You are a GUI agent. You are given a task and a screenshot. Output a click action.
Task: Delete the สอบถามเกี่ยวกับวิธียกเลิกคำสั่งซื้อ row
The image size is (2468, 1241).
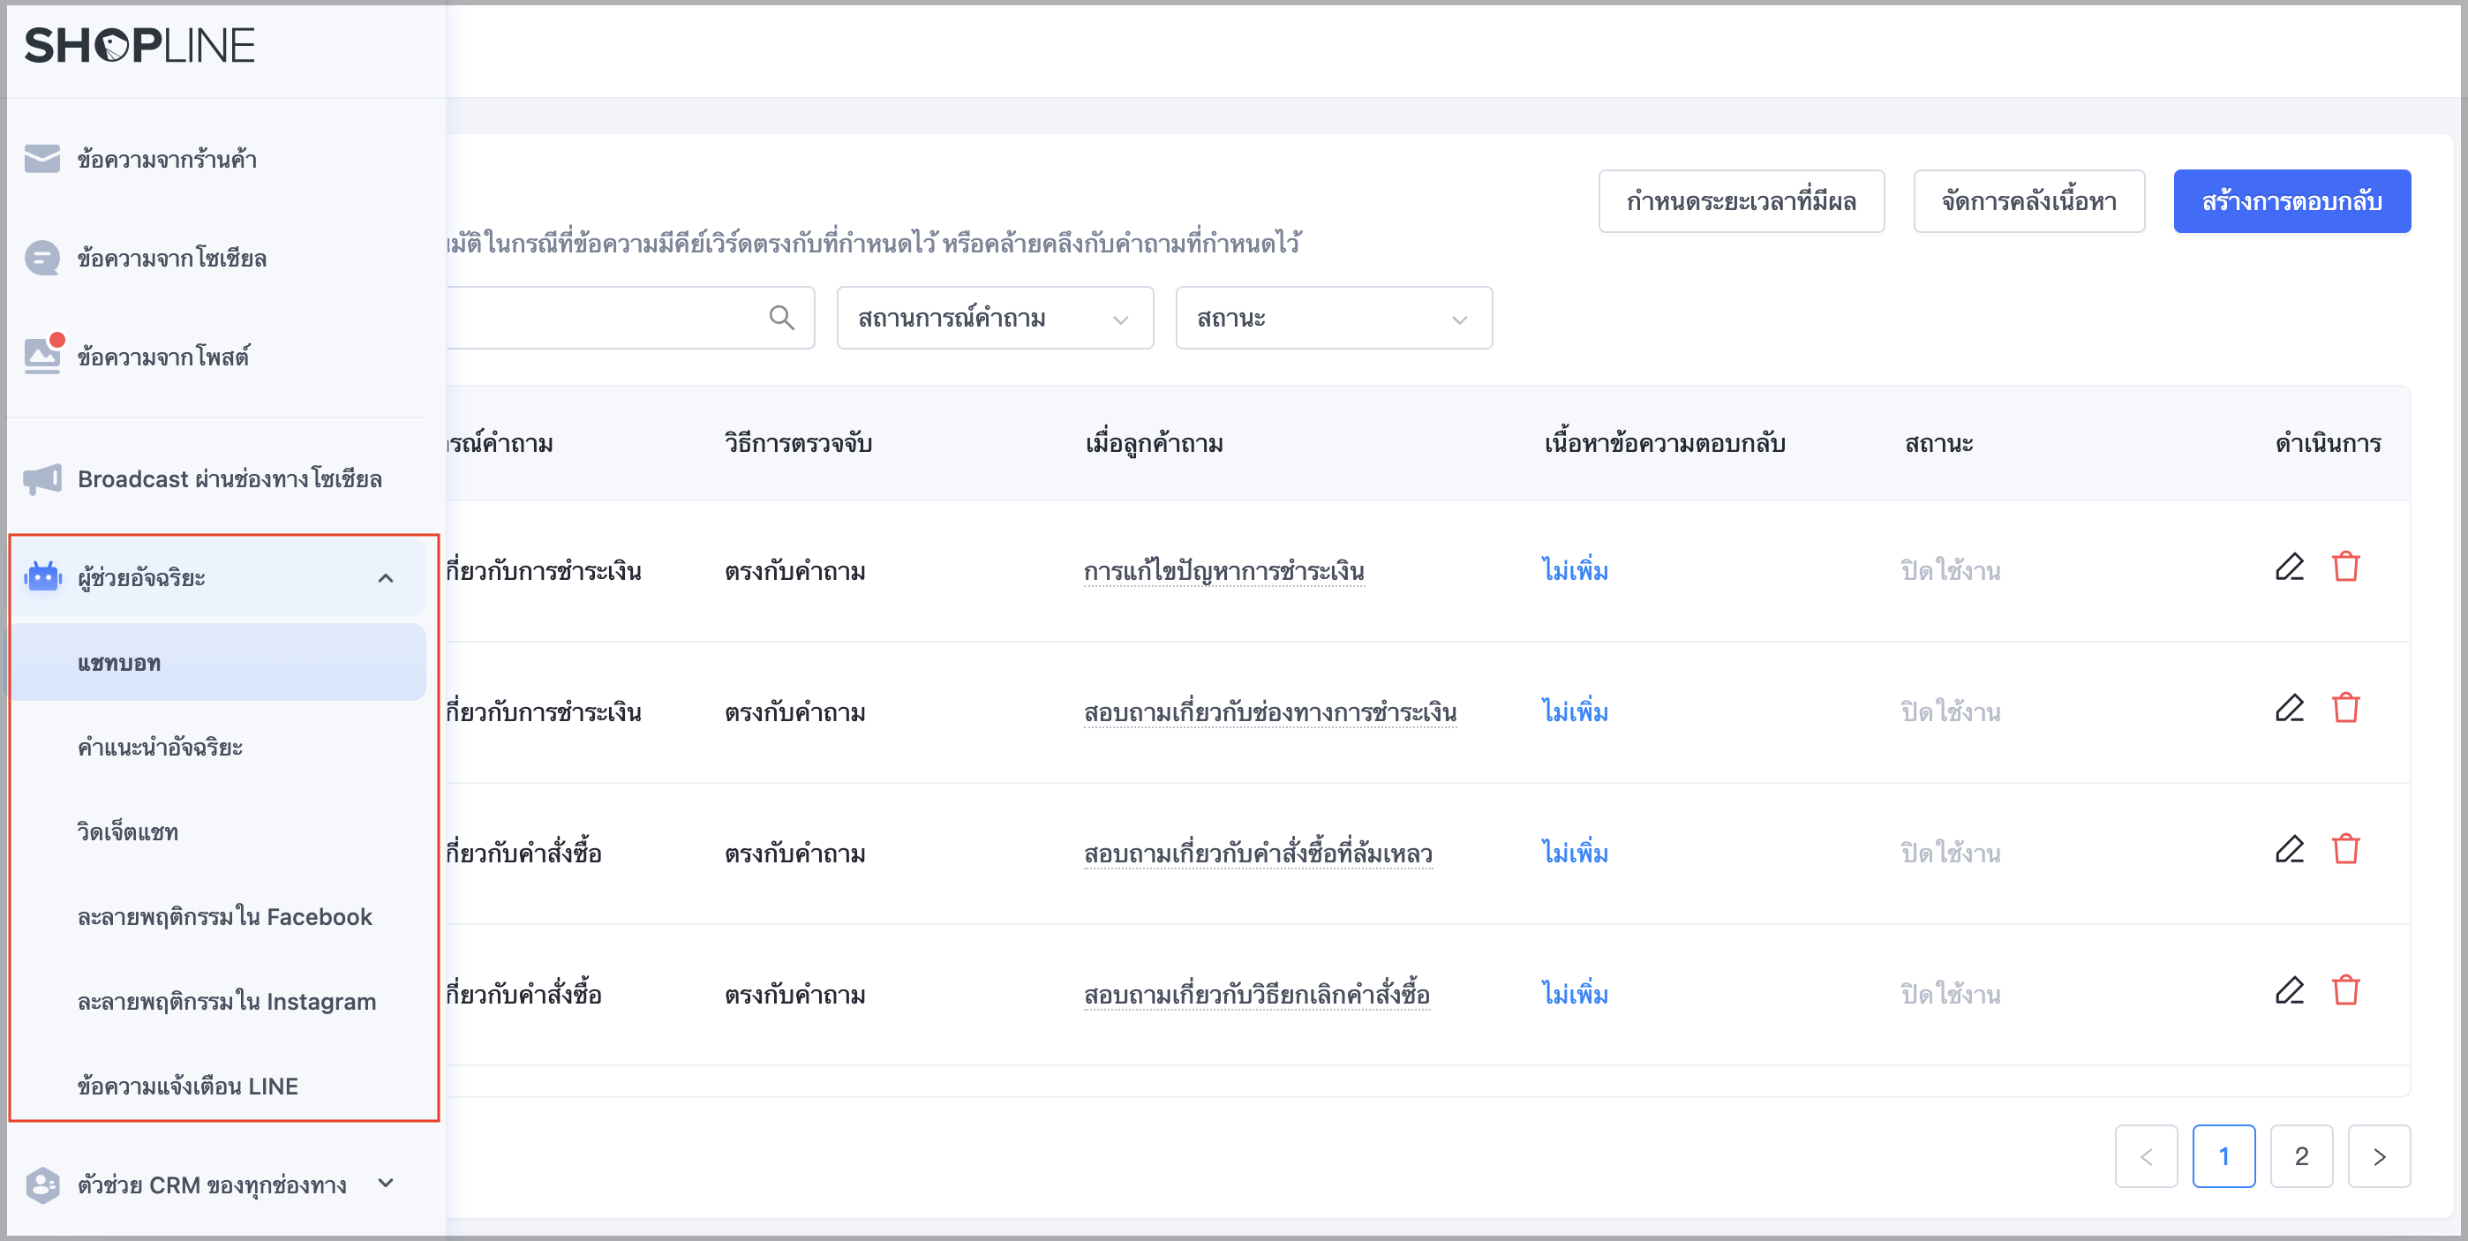(2345, 990)
